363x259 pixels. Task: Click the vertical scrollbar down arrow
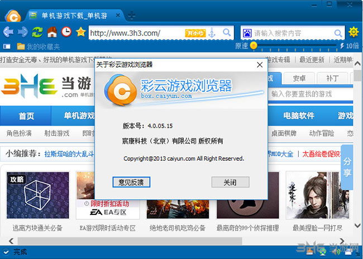coord(357,225)
